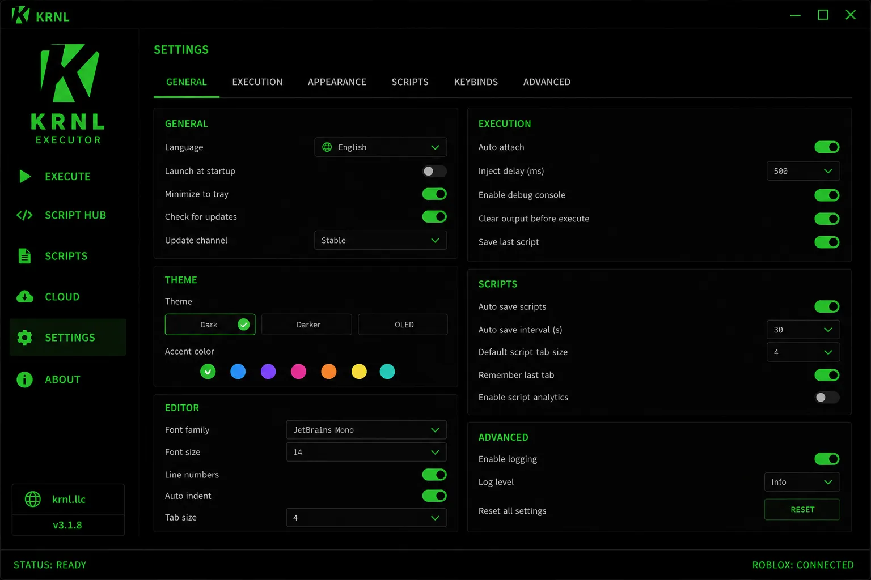Minimize the KRNL window
871x580 pixels.
796,15
